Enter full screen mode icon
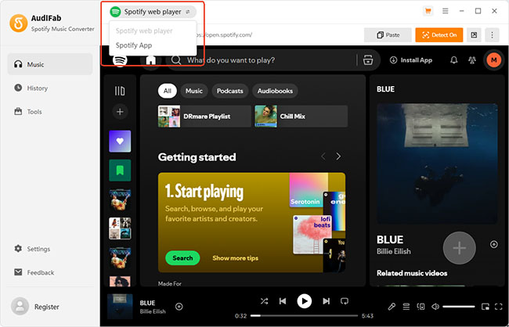Screen dimensions: 509x327 pos(499,307)
